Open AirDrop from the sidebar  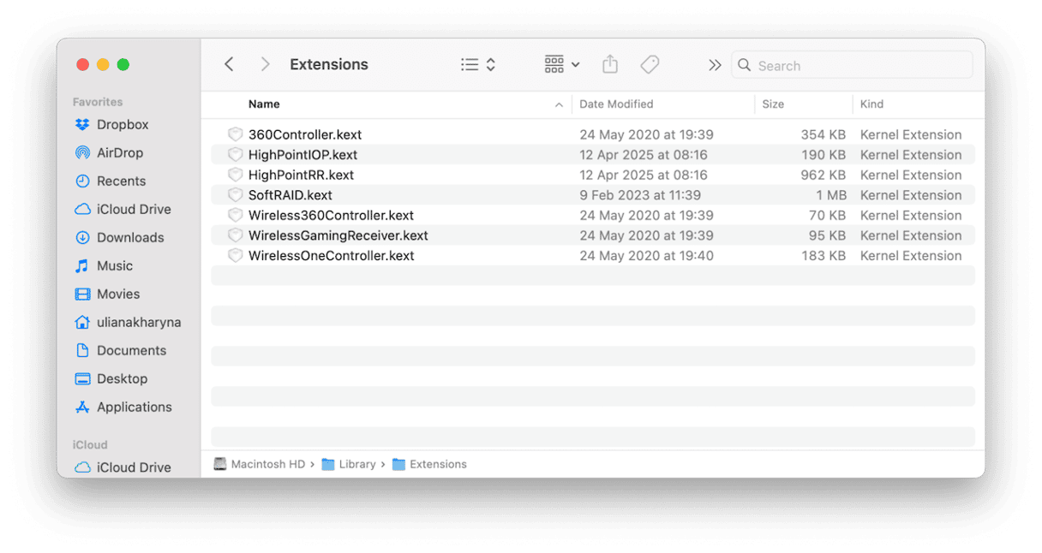pos(119,153)
